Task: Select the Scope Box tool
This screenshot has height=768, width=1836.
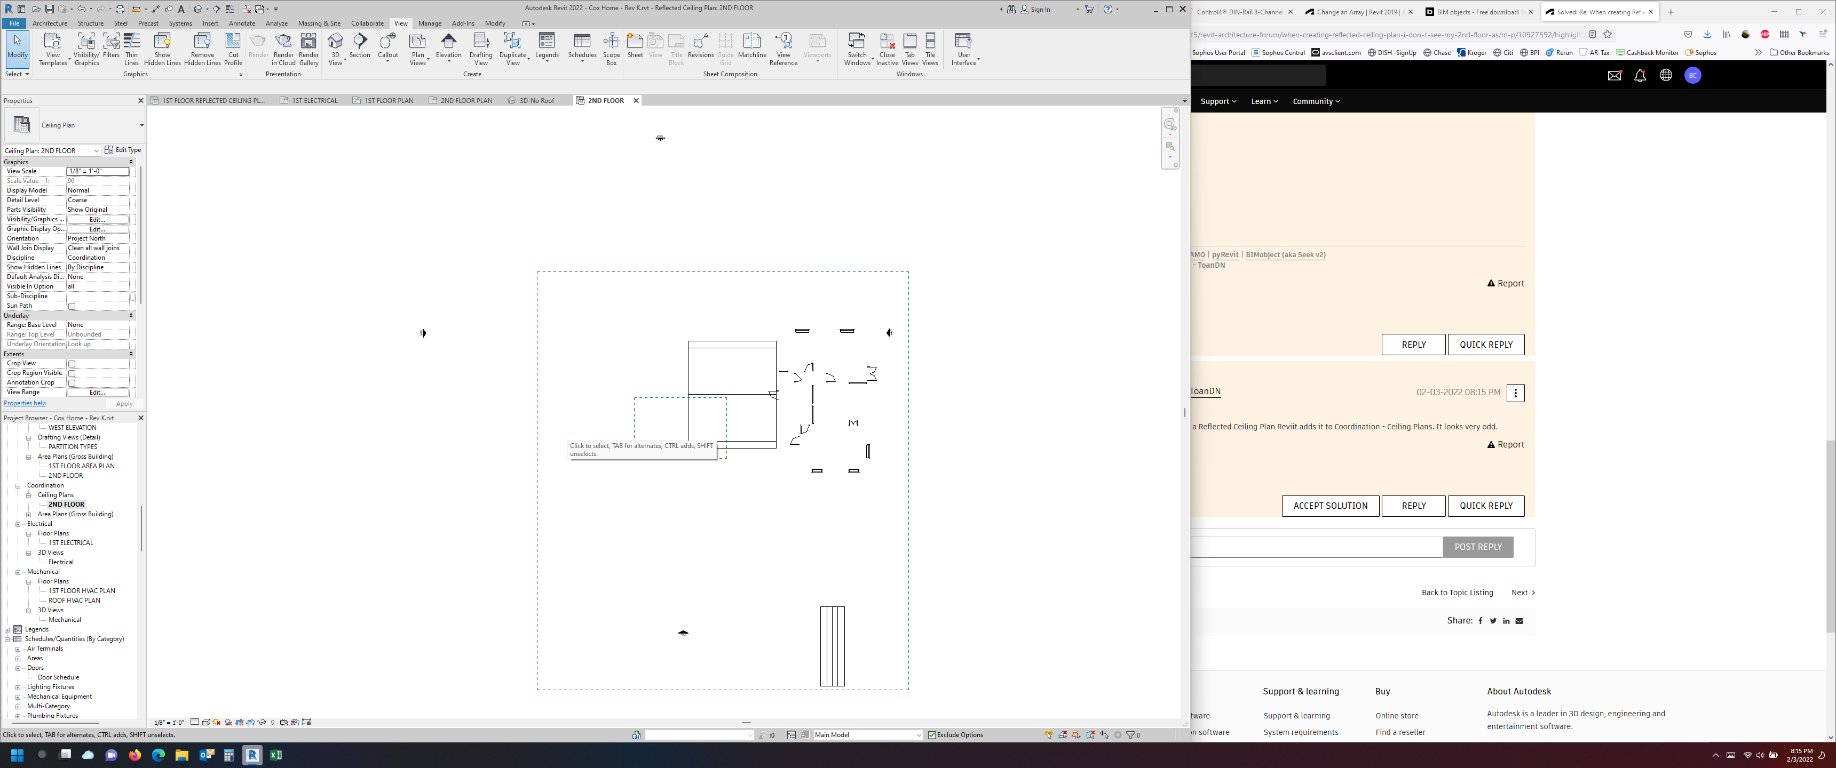Action: point(612,49)
